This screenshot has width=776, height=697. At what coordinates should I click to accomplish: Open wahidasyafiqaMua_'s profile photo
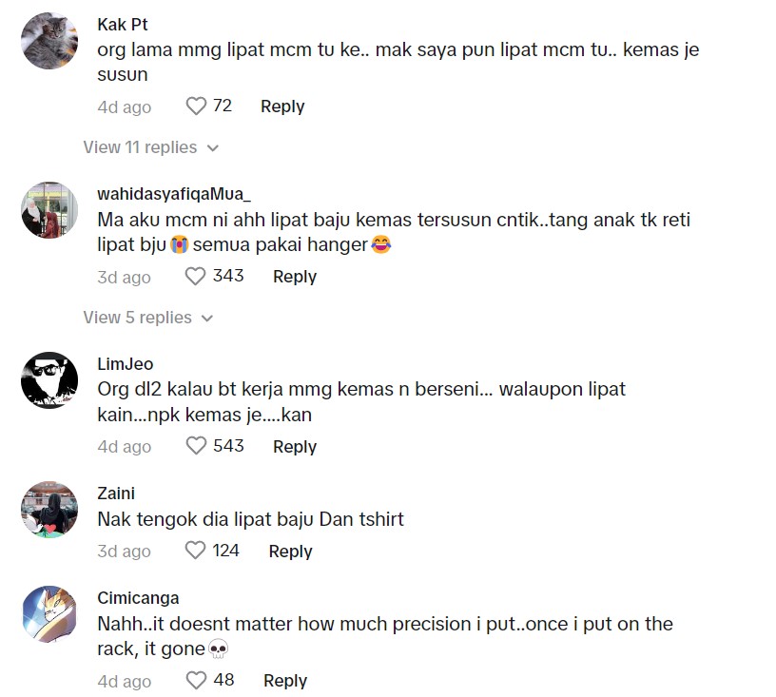49,210
